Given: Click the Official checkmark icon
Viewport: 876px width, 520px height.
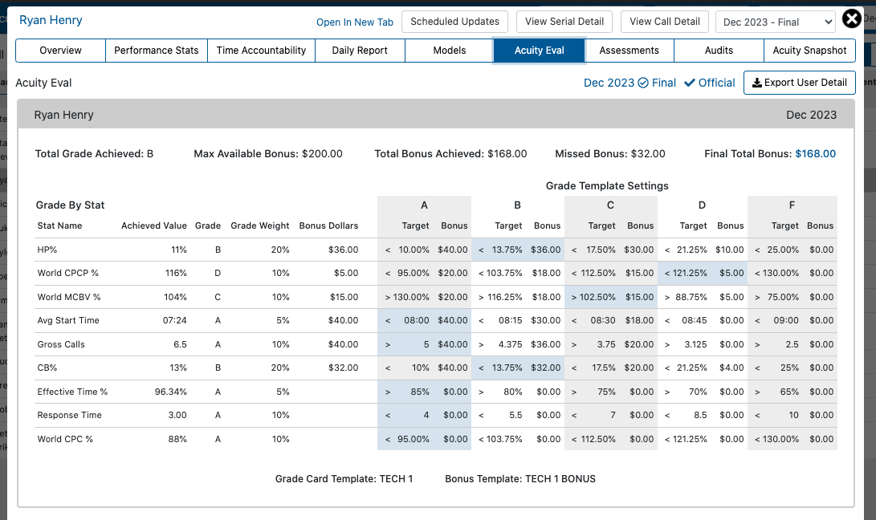Looking at the screenshot, I should (x=690, y=83).
